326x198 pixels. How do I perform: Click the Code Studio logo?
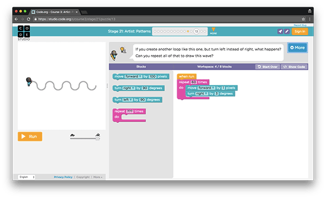point(24,33)
